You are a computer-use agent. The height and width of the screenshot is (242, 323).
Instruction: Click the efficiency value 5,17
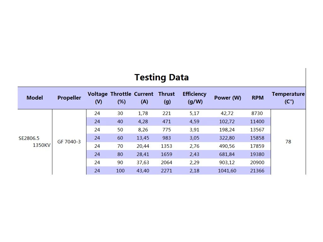click(194, 113)
